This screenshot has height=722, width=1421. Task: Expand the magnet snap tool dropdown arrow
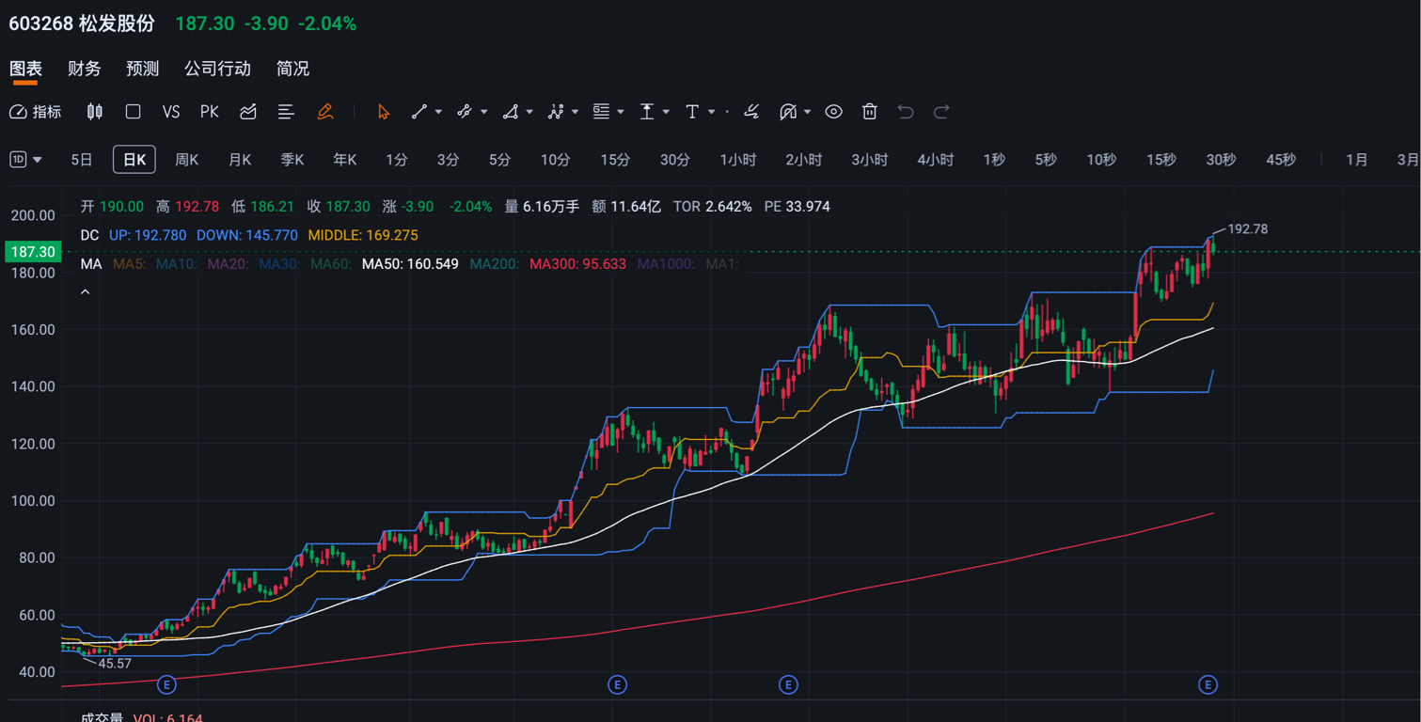pyautogui.click(x=808, y=112)
